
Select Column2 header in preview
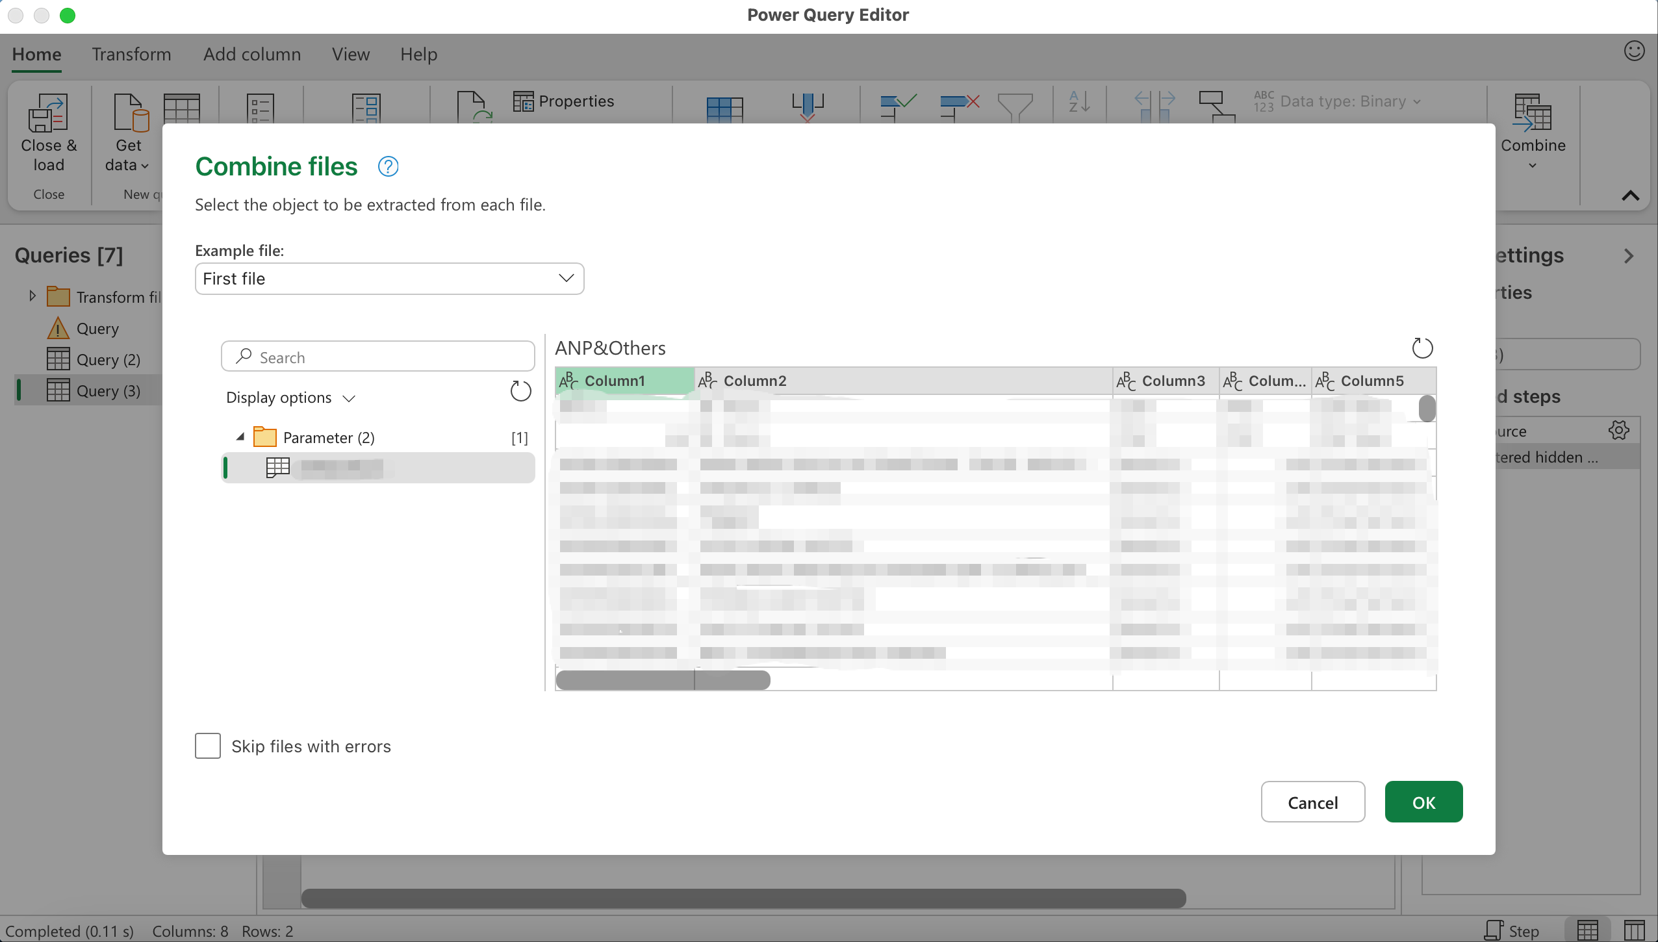coord(904,381)
